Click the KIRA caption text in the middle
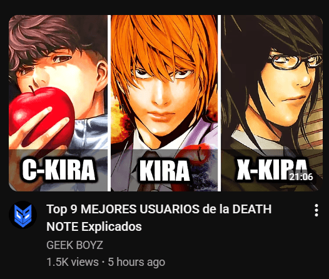Viewport: 329px width, 279px height. 164,170
